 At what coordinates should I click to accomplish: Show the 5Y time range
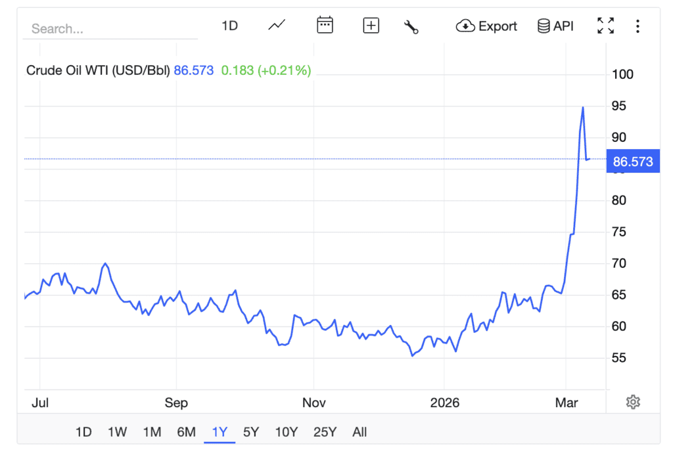point(251,432)
